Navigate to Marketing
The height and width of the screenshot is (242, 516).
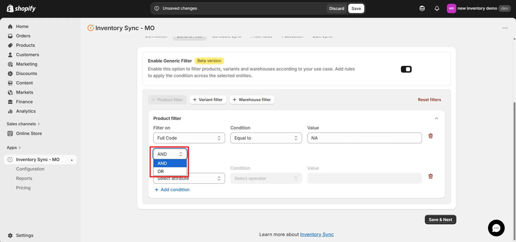(27, 64)
